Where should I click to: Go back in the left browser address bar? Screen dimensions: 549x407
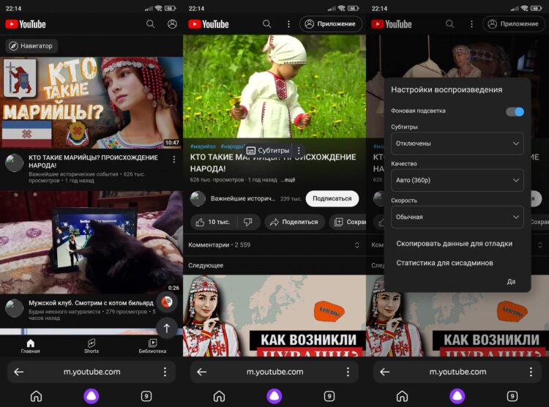(19, 372)
